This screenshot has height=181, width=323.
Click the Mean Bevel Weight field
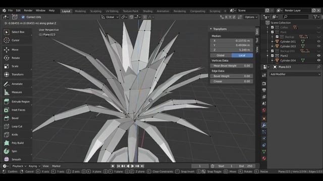(232, 66)
